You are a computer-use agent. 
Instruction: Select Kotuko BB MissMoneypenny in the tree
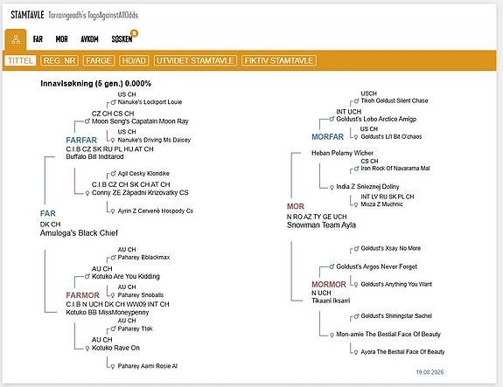pos(107,313)
